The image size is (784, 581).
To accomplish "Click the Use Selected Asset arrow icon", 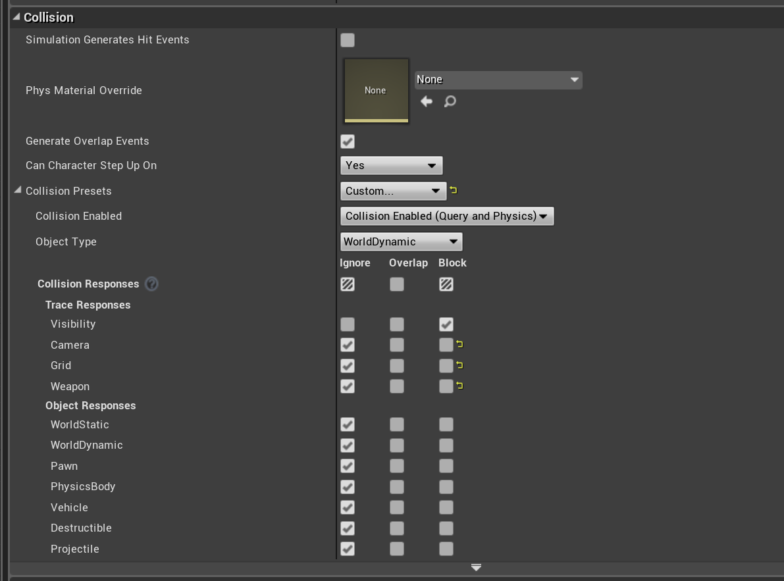I will (427, 101).
